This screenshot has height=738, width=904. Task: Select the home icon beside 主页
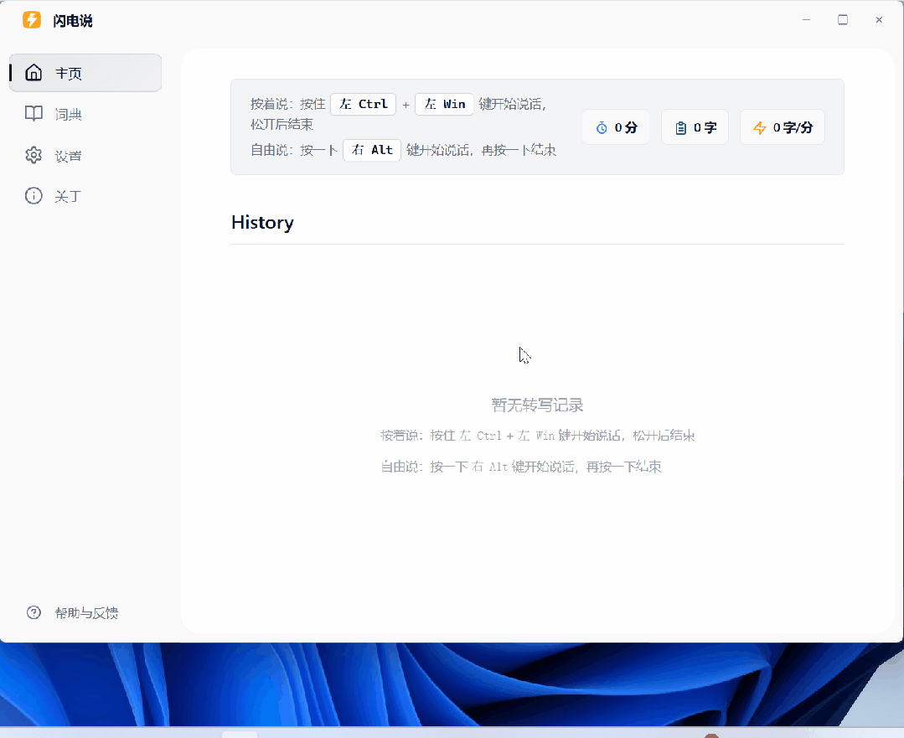[34, 72]
